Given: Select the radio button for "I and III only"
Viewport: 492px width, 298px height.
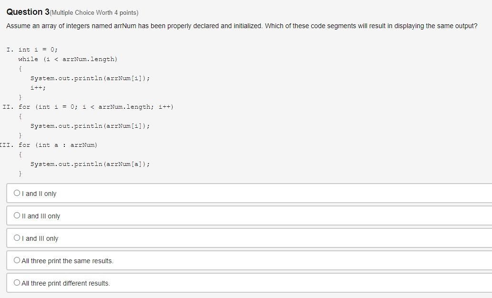Looking at the screenshot, I should 17,238.
